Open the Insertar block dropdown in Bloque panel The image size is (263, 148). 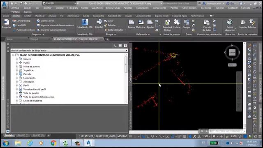click(99, 29)
